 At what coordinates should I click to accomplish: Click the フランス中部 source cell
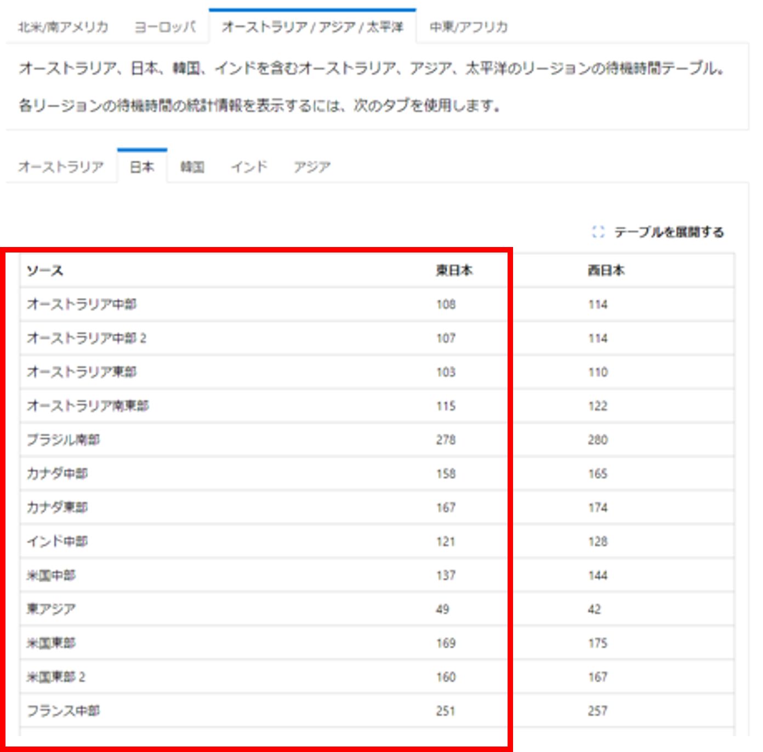[x=64, y=711]
